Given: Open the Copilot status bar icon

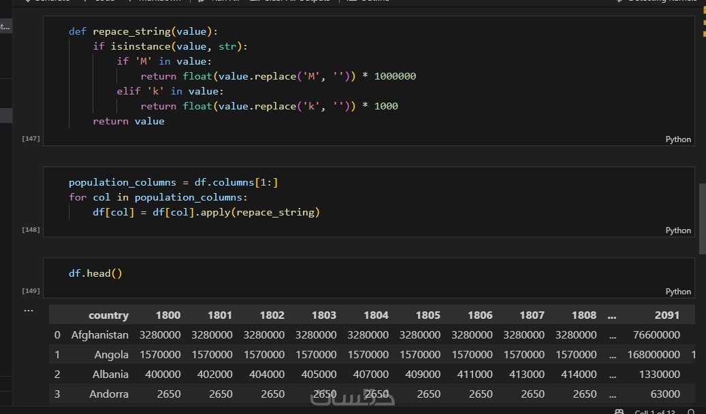Looking at the screenshot, I should click(619, 412).
